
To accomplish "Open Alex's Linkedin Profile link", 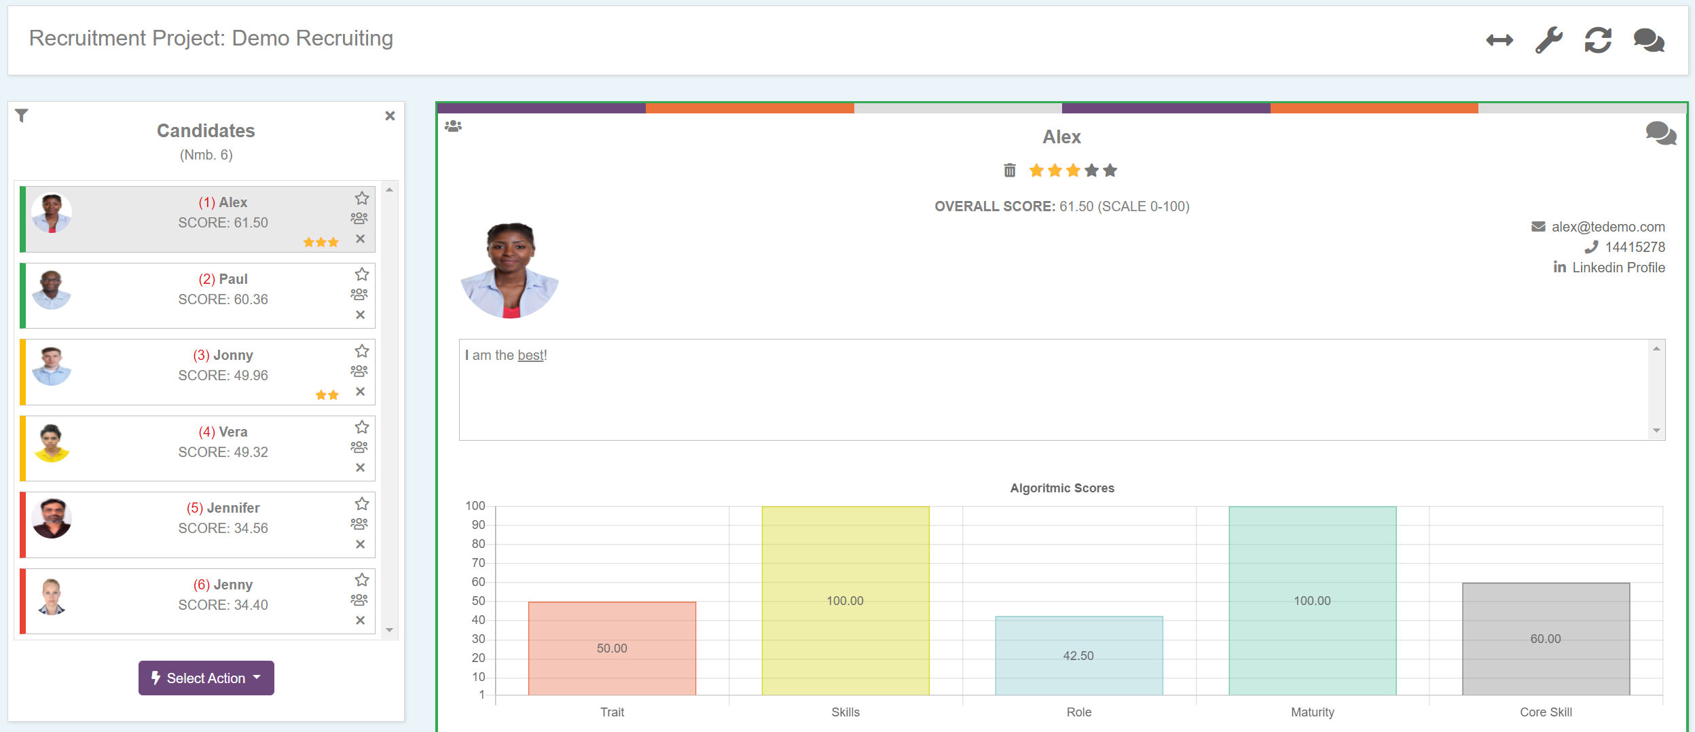I will tap(1618, 268).
